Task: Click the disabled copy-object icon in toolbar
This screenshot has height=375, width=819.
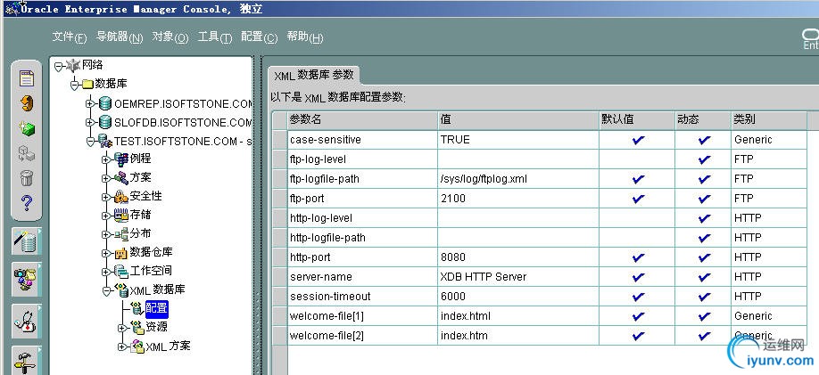Action: point(27,153)
